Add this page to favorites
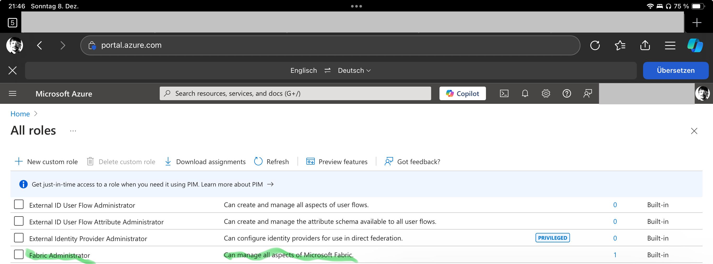Screen dimensions: 713x264 click(620, 45)
